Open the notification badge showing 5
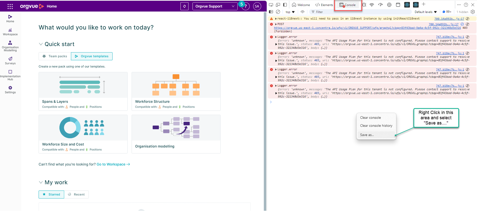The width and height of the screenshot is (477, 212). [x=241, y=4]
